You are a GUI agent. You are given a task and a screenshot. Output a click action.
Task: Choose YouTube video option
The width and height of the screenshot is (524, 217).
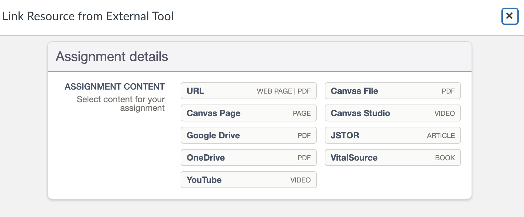click(x=248, y=180)
